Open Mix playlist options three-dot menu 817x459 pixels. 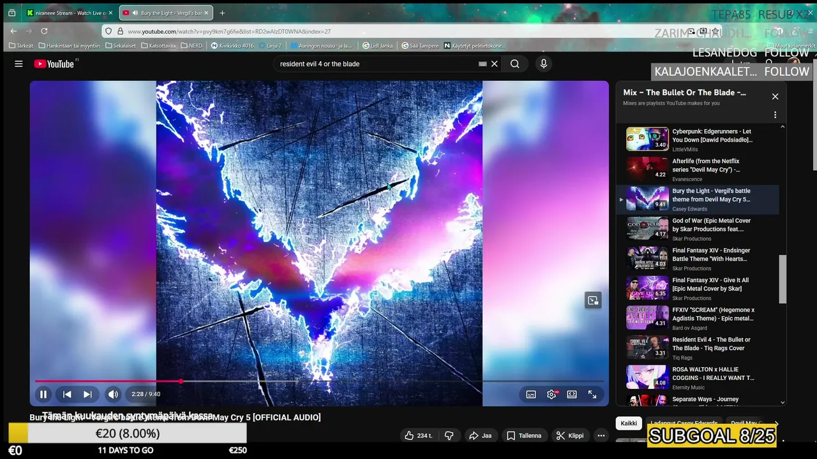pos(775,115)
